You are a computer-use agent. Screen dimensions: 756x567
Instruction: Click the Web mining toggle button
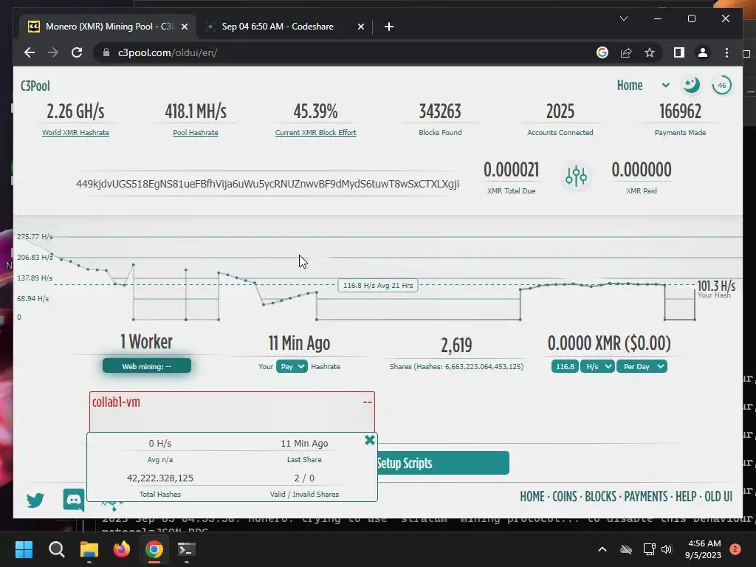[147, 366]
